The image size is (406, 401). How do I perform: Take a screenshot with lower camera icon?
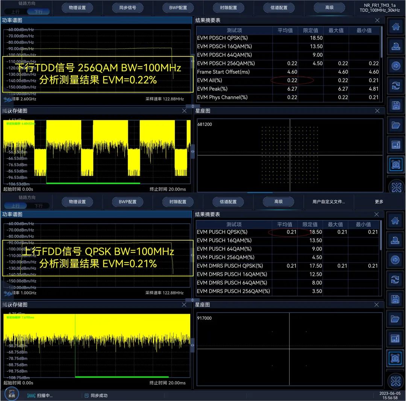pos(395,358)
